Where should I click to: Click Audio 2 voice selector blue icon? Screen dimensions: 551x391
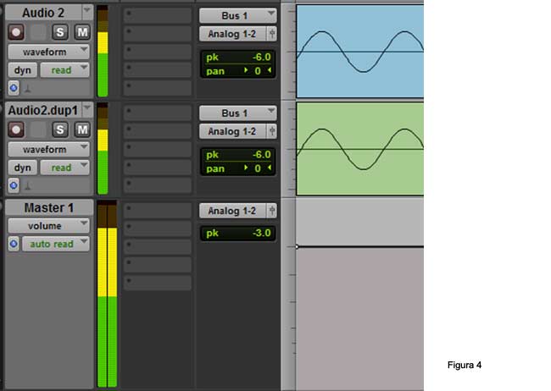point(14,88)
